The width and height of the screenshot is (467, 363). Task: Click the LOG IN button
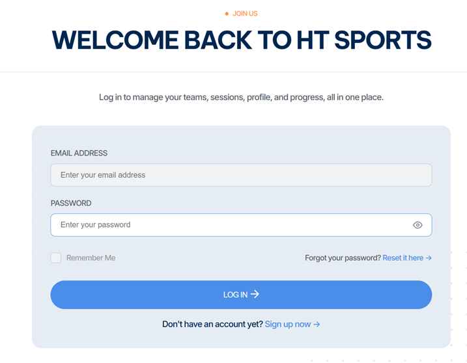tap(241, 295)
